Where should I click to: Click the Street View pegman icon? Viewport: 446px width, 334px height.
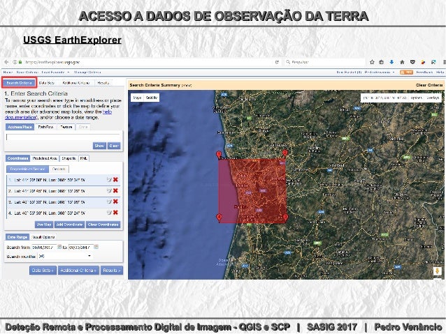pos(438,271)
